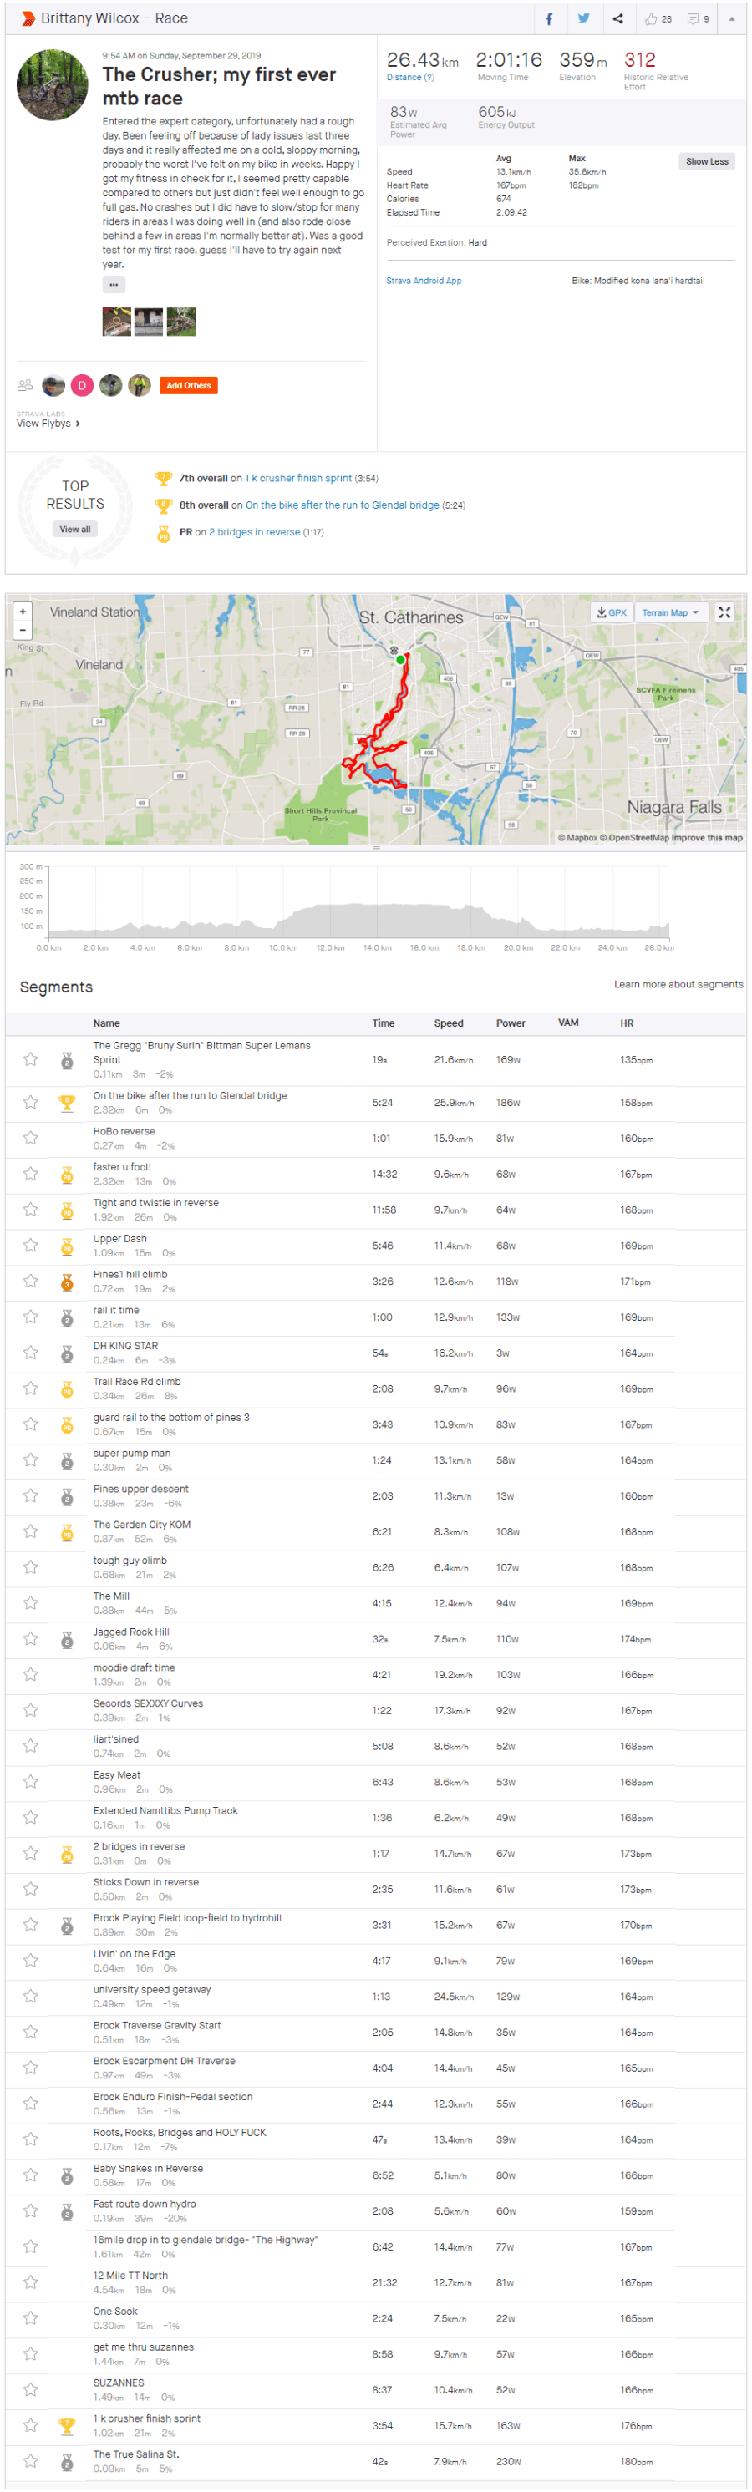The width and height of the screenshot is (752, 2492).
Task: Click Improve this map link
Action: click(x=707, y=838)
